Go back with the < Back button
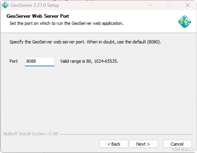The height and width of the screenshot is (153, 197). click(x=114, y=144)
